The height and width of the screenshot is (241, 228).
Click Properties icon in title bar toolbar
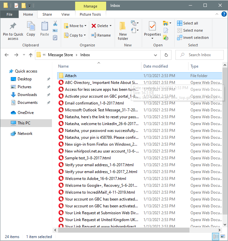coord(16,6)
